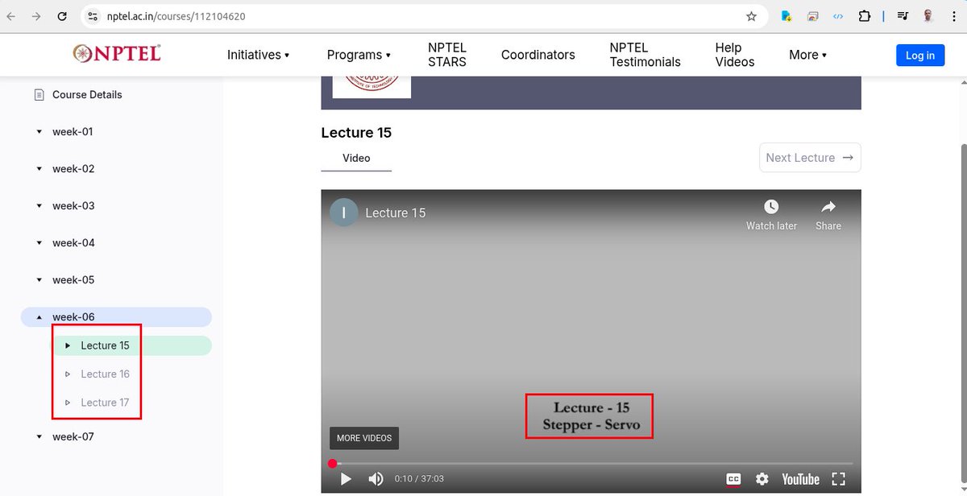Screen dimensions: 967x496
Task: Click the NPTEL logo
Action: click(x=116, y=53)
